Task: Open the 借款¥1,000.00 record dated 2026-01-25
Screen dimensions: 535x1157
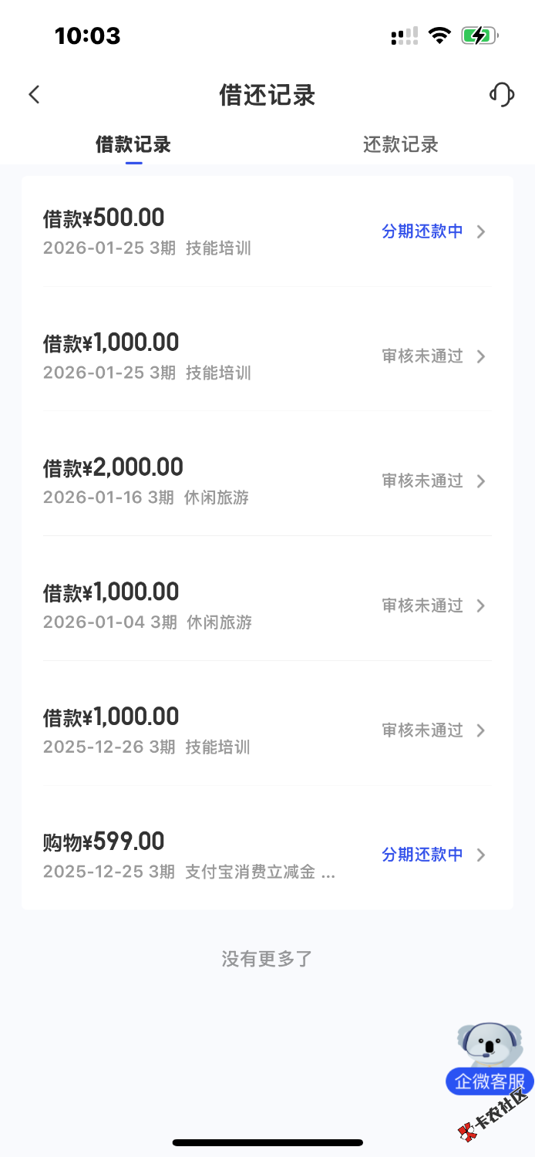Action: (111, 342)
